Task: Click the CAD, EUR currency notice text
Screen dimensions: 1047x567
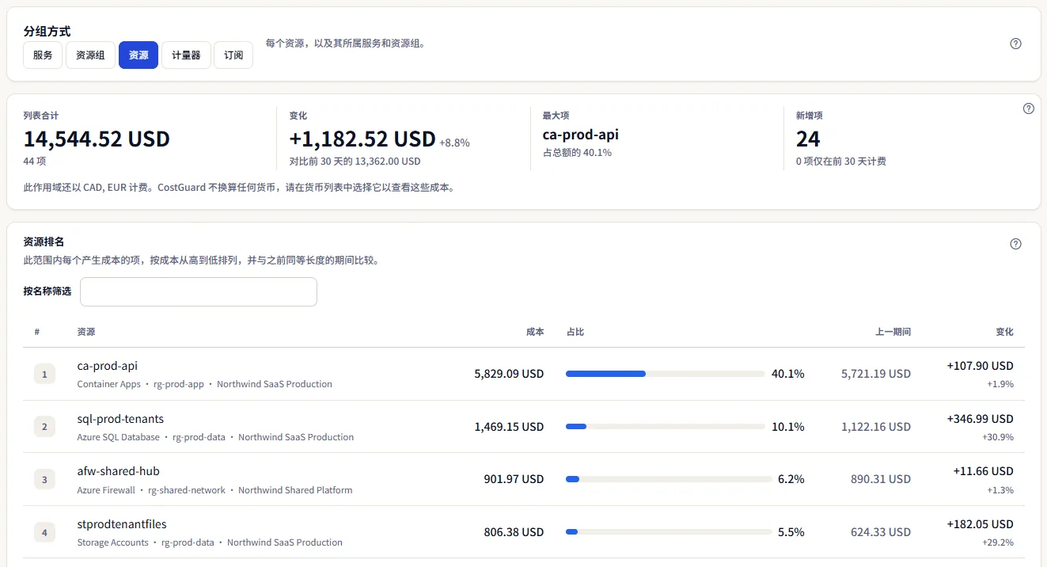Action: coord(239,188)
